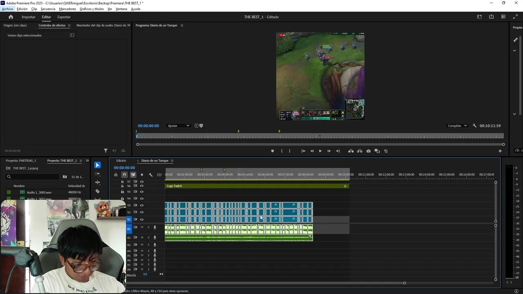Click the Lift button
This screenshot has width=523, height=294.
[x=351, y=151]
